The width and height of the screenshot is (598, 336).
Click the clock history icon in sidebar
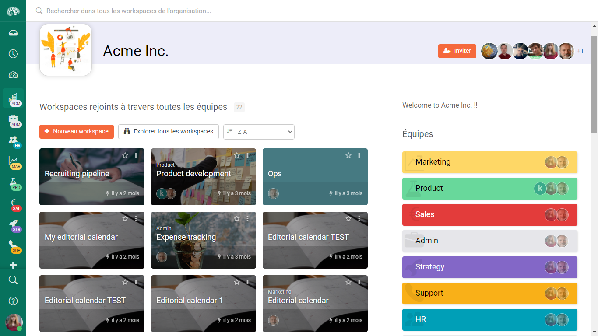13,53
